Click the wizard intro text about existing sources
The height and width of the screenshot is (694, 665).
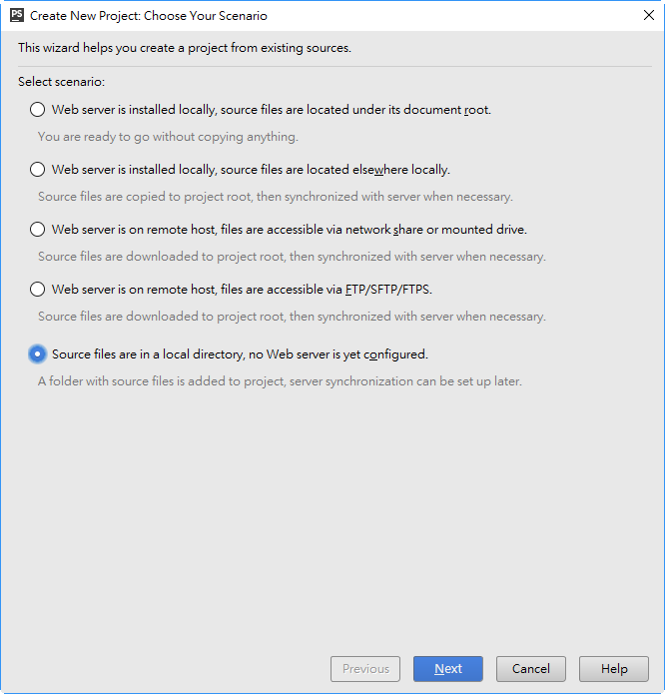[x=185, y=48]
